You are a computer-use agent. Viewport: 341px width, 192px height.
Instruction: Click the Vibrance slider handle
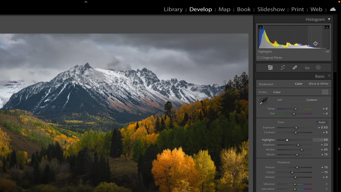tap(295, 184)
